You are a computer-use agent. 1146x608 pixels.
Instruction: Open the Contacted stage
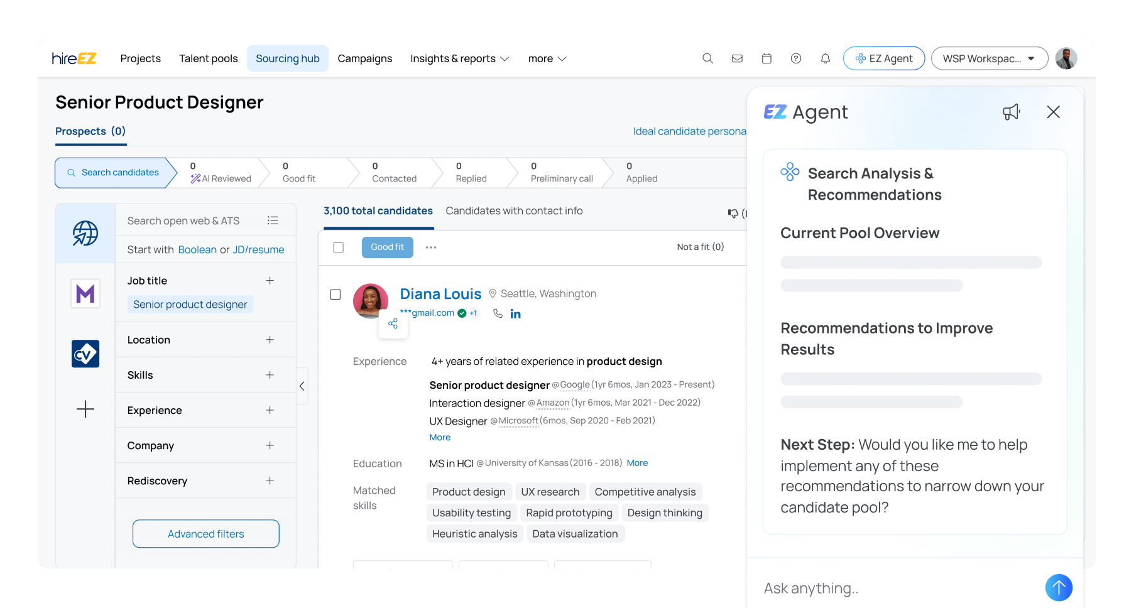395,173
